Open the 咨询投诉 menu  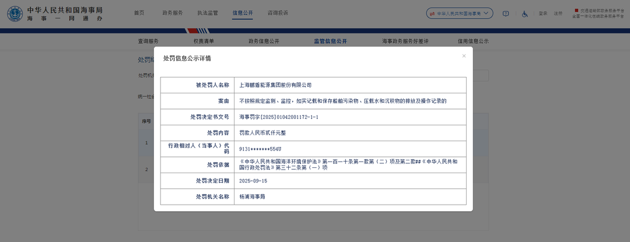pyautogui.click(x=278, y=13)
